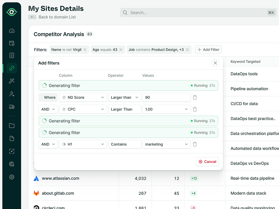Click the GitLab fox logo icon

click(x=36, y=193)
